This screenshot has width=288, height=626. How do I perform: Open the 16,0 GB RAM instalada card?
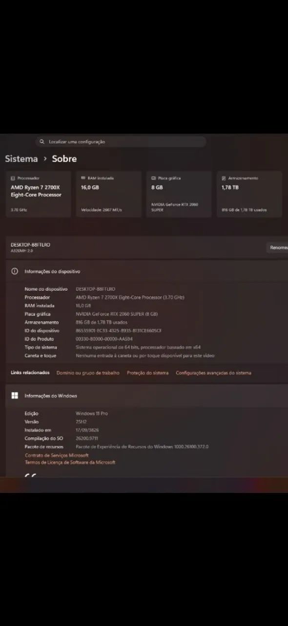108,194
